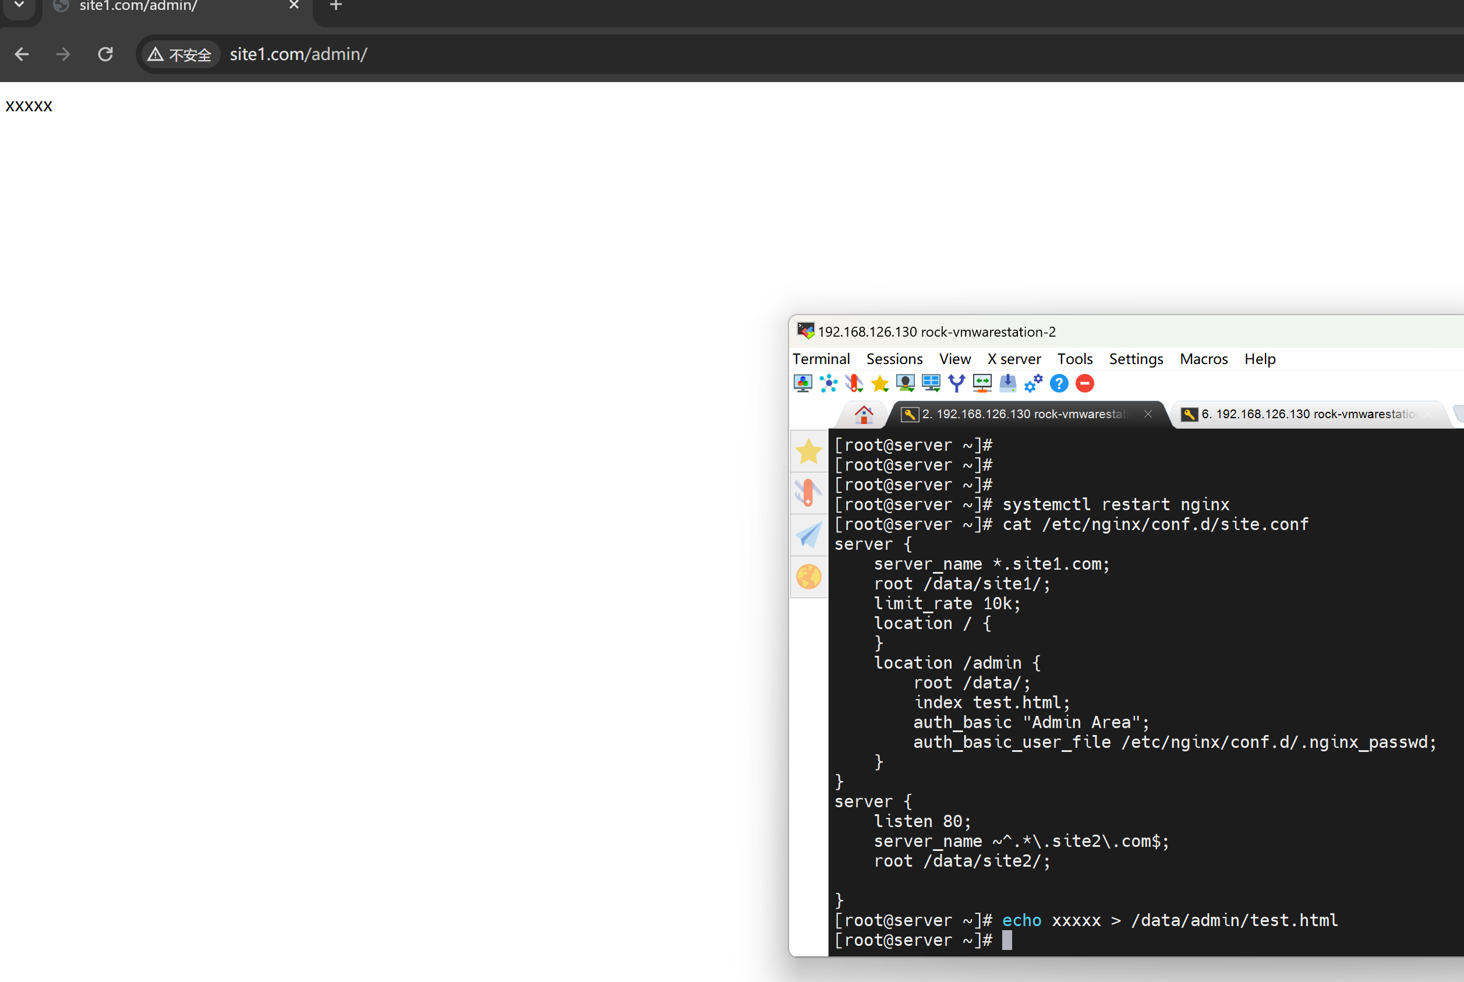Open the Tools Swiss-knife toolbar icon
Viewport: 1464px width, 982px height.
point(854,383)
